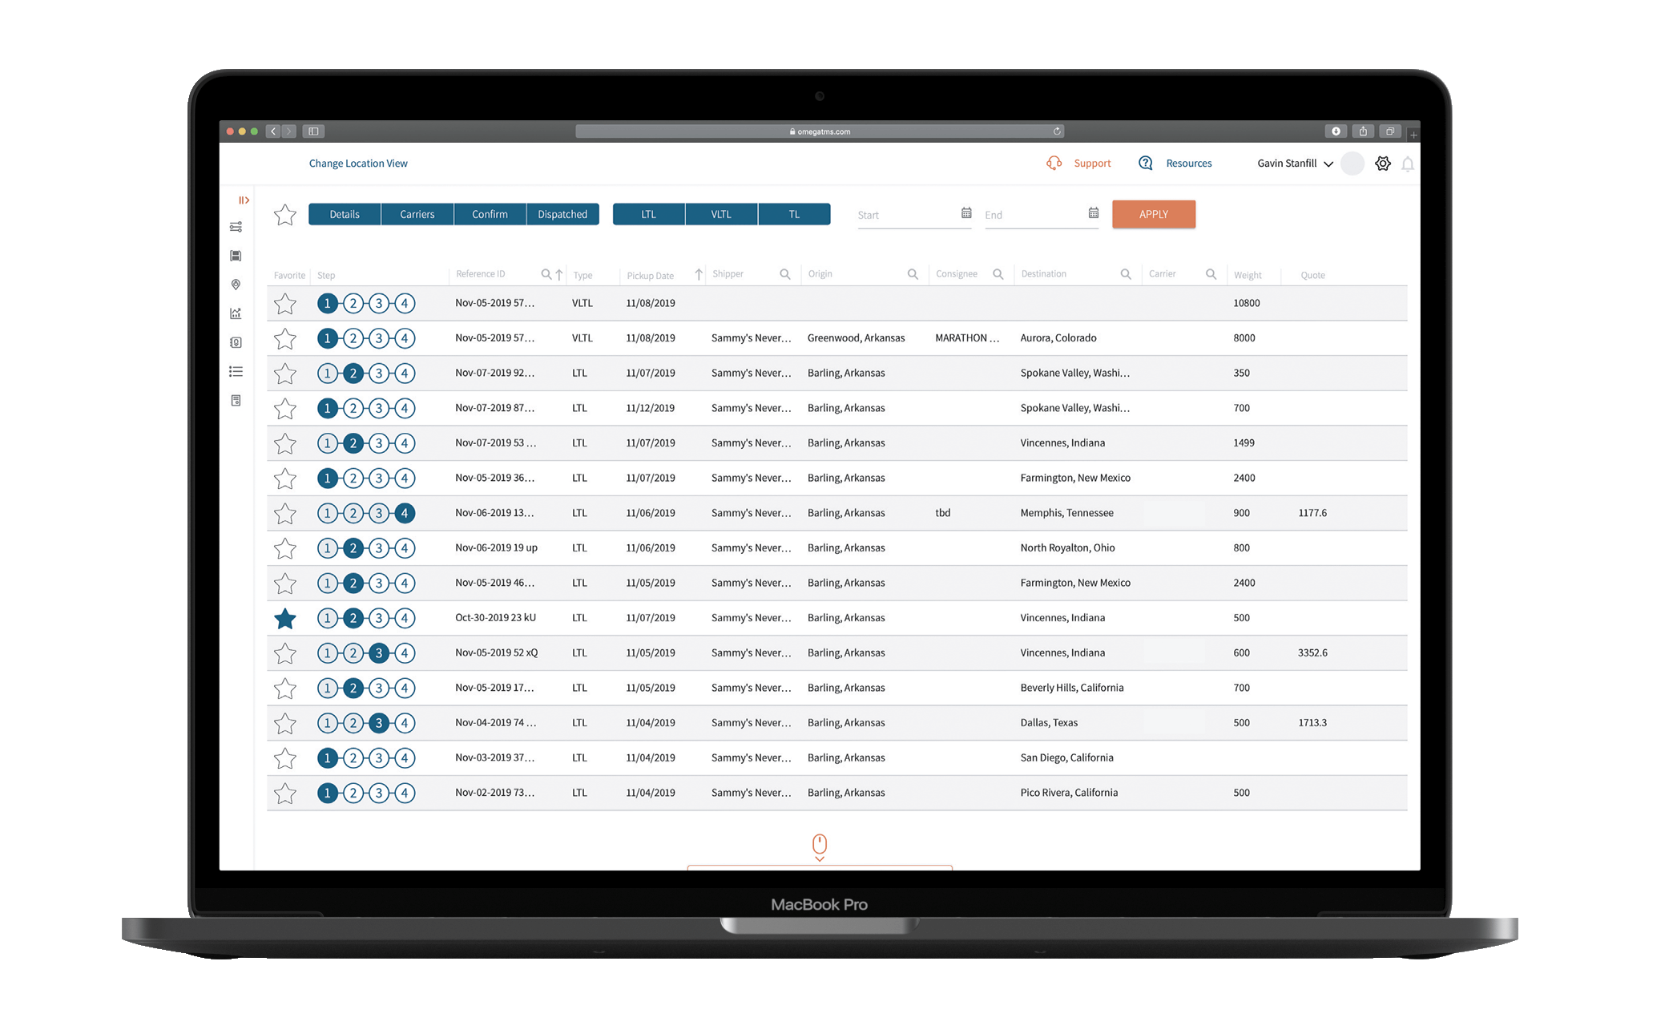1677x1022 pixels.
Task: Search the Origin column
Action: pyautogui.click(x=913, y=274)
